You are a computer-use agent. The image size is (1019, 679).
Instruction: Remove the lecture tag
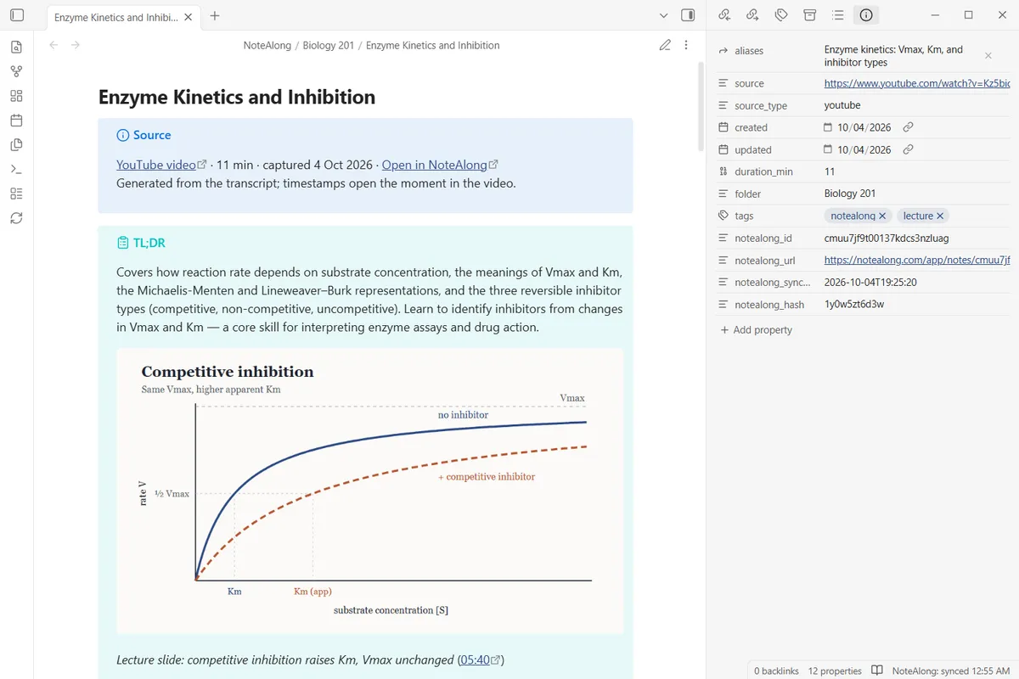pos(940,216)
